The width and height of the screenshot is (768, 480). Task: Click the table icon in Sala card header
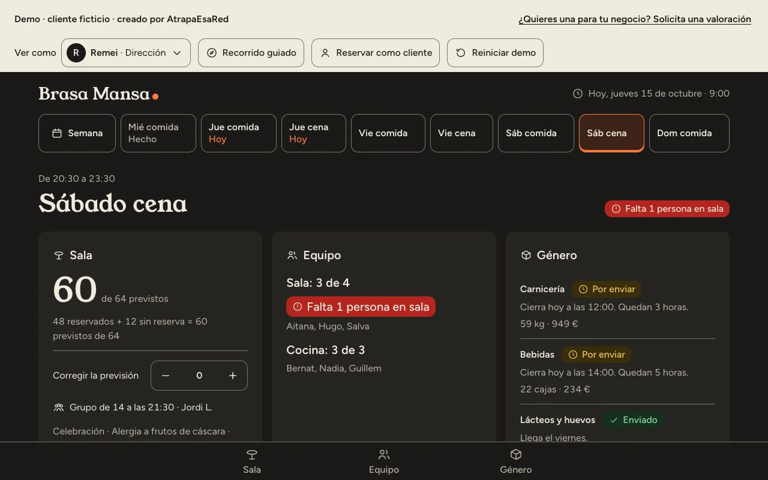(59, 256)
